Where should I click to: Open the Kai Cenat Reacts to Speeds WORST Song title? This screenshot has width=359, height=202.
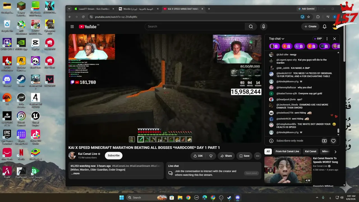325,160
